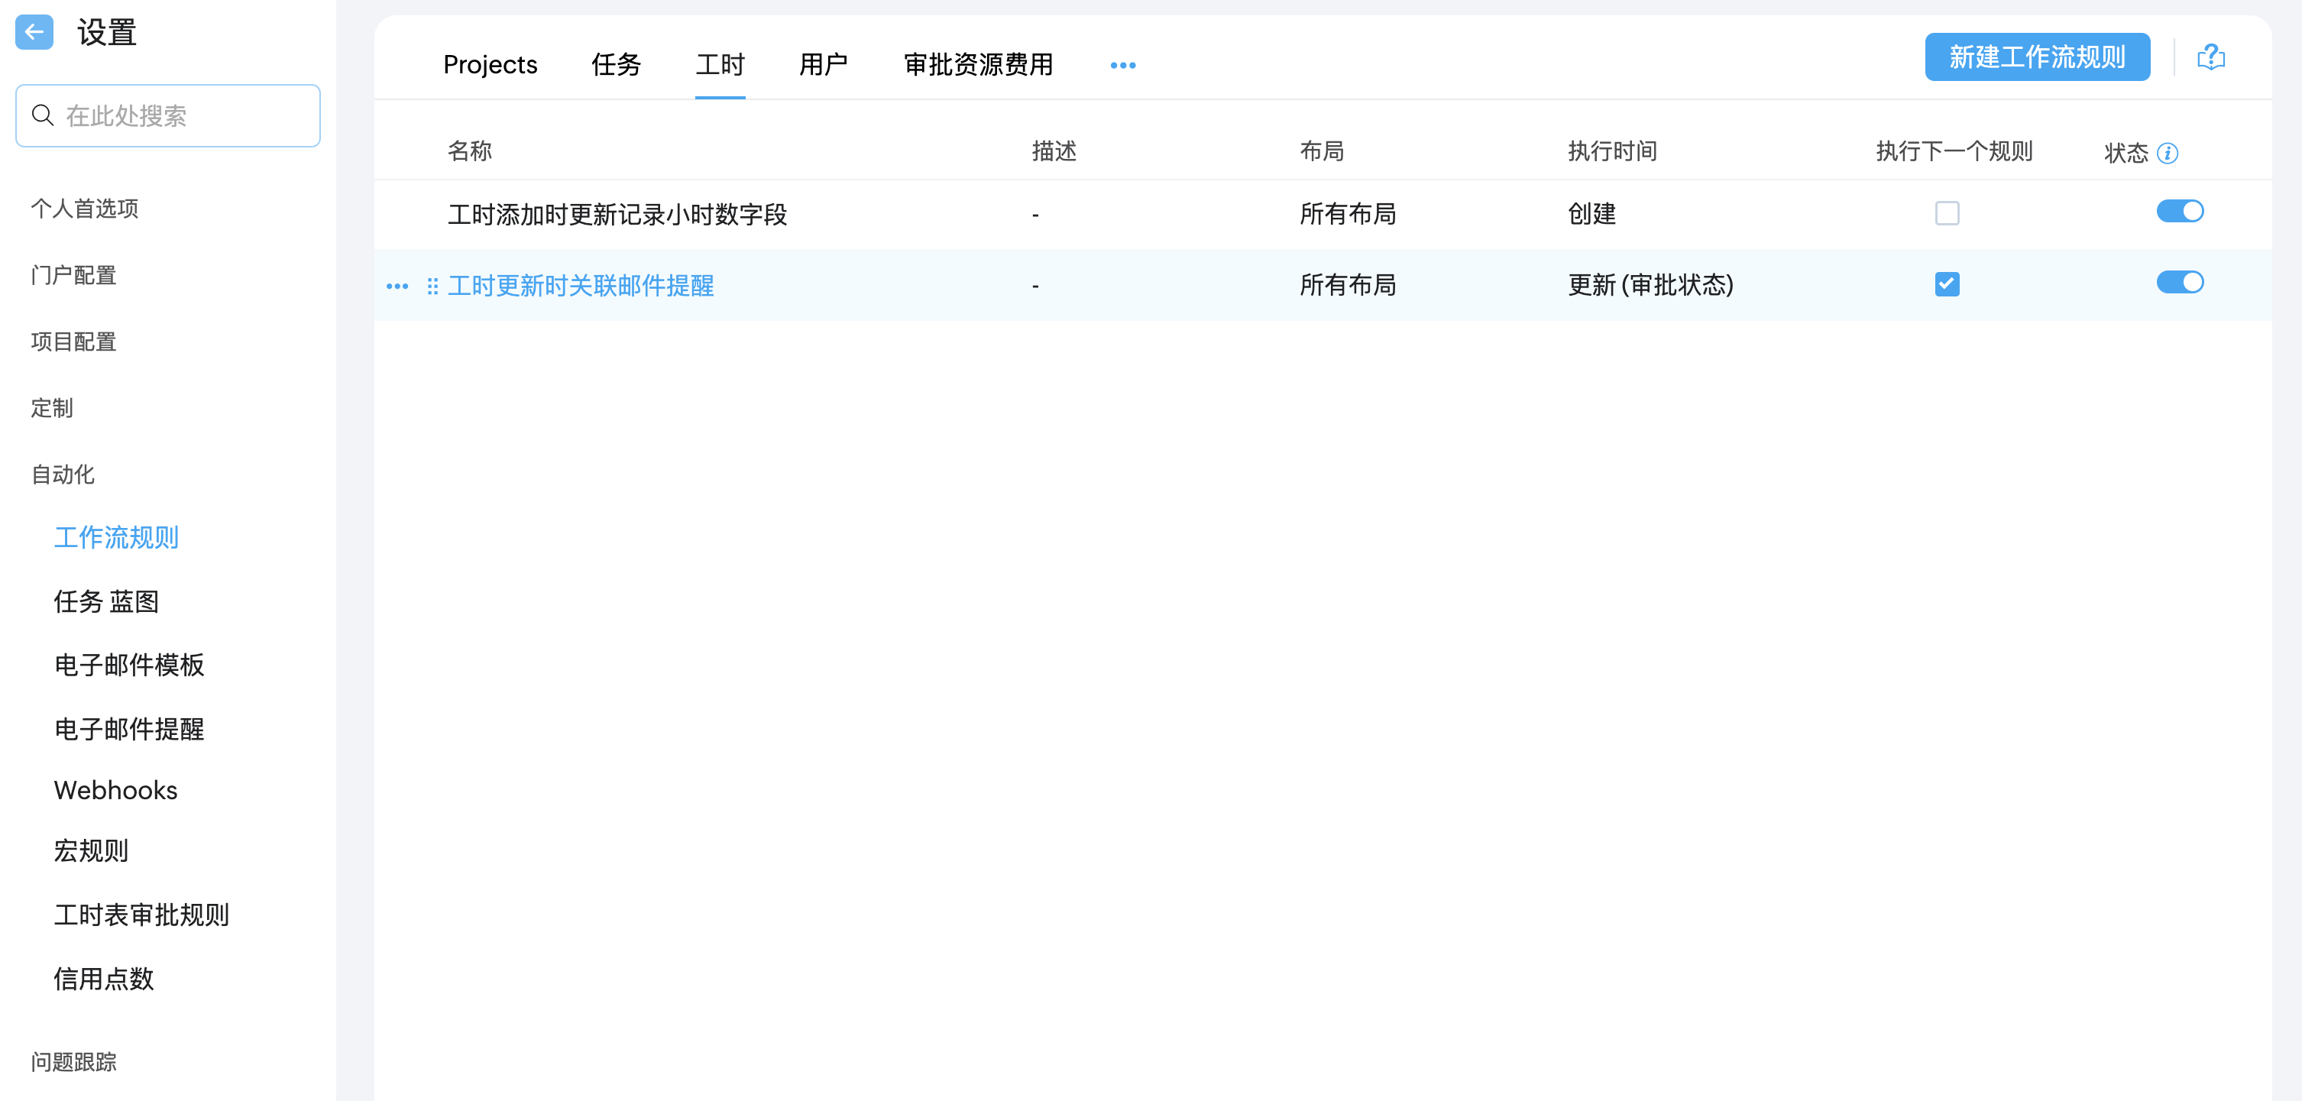The height and width of the screenshot is (1101, 2302).
Task: Open the 审批资源费用 tab
Action: pos(978,65)
